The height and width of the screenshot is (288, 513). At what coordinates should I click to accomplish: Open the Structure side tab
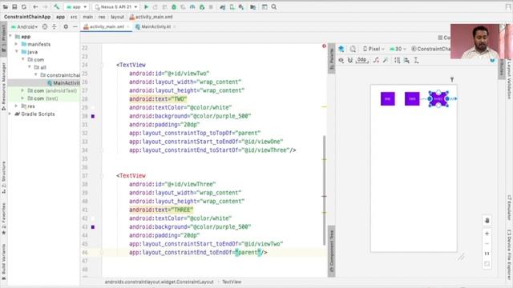(3, 178)
